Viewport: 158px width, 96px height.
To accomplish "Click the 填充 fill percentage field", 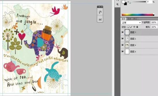I will click(x=154, y=27).
